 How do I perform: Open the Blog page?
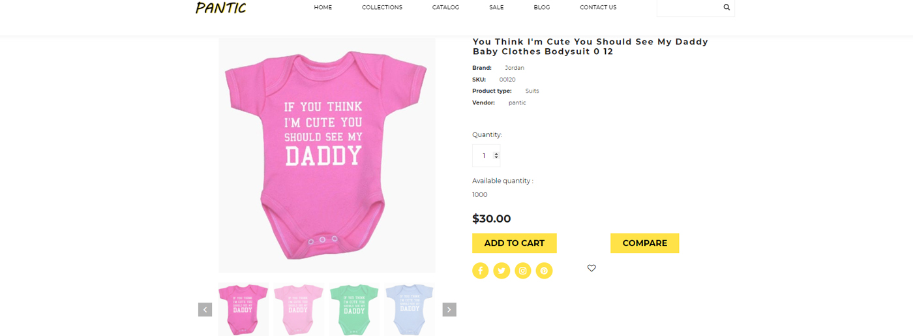point(541,8)
